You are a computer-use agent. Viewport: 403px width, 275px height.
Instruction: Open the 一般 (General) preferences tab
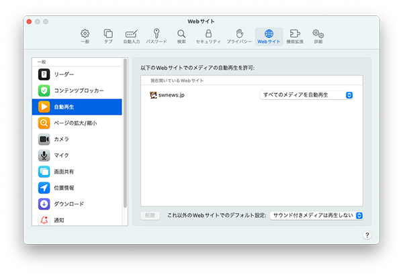click(85, 36)
